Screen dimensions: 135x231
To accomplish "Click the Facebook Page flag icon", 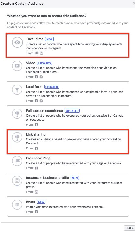I will coord(17,161).
